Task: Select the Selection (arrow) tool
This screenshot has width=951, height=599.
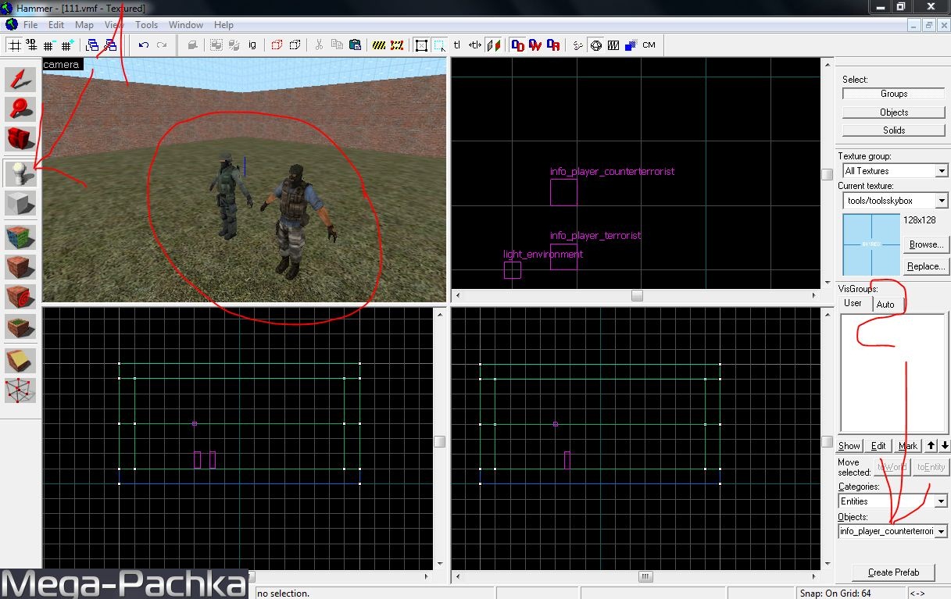Action: (x=20, y=80)
